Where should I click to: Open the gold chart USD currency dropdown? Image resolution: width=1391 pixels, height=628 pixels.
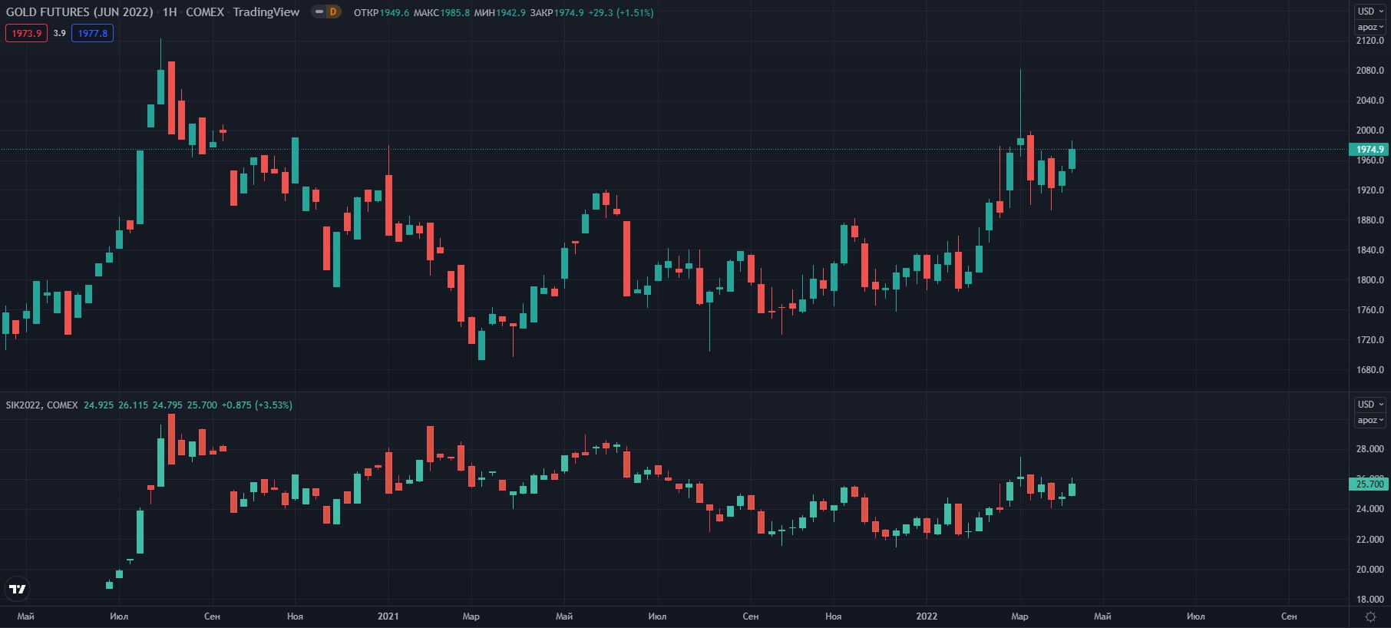pyautogui.click(x=1370, y=12)
